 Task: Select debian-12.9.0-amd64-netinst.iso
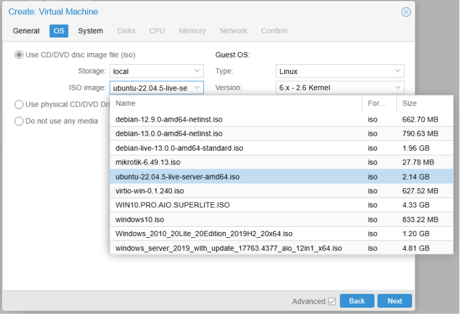tap(169, 119)
